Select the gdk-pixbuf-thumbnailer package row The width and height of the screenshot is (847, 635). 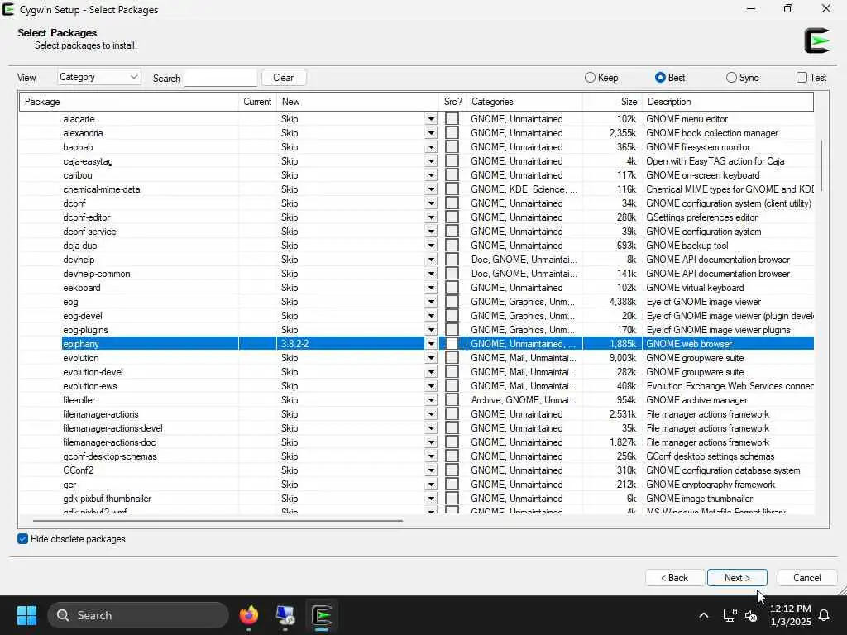point(417,499)
